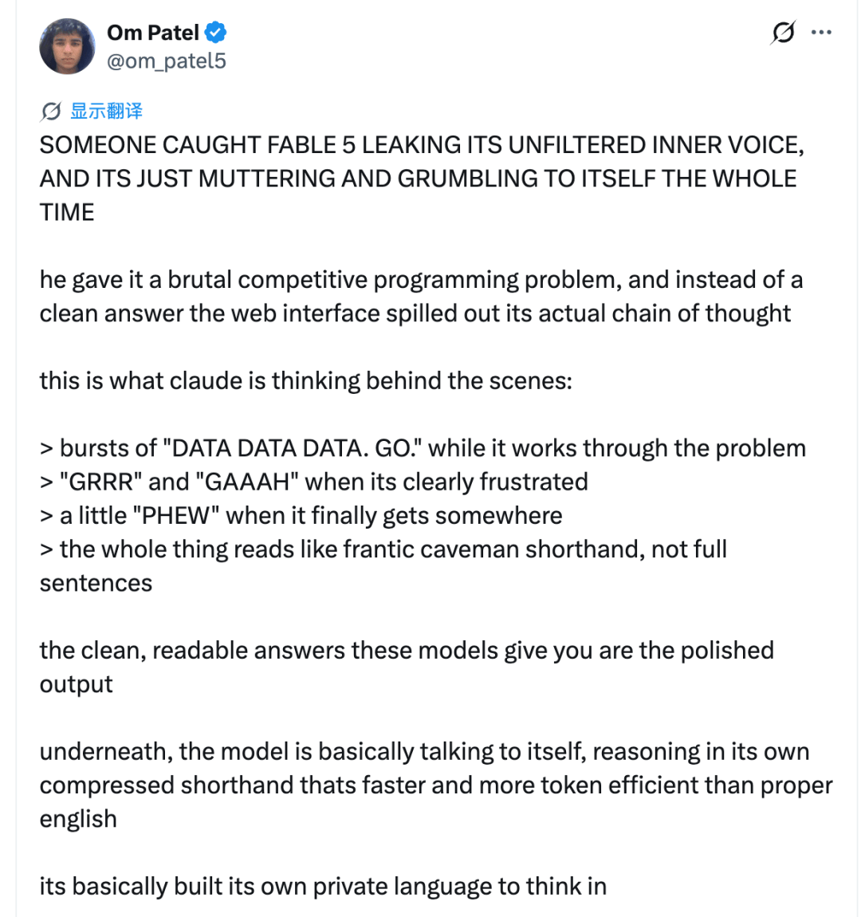This screenshot has height=917, width=861.
Task: Click the private language closing sentence
Action: point(323,886)
